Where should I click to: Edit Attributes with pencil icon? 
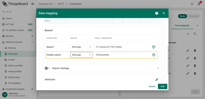tap(157, 80)
